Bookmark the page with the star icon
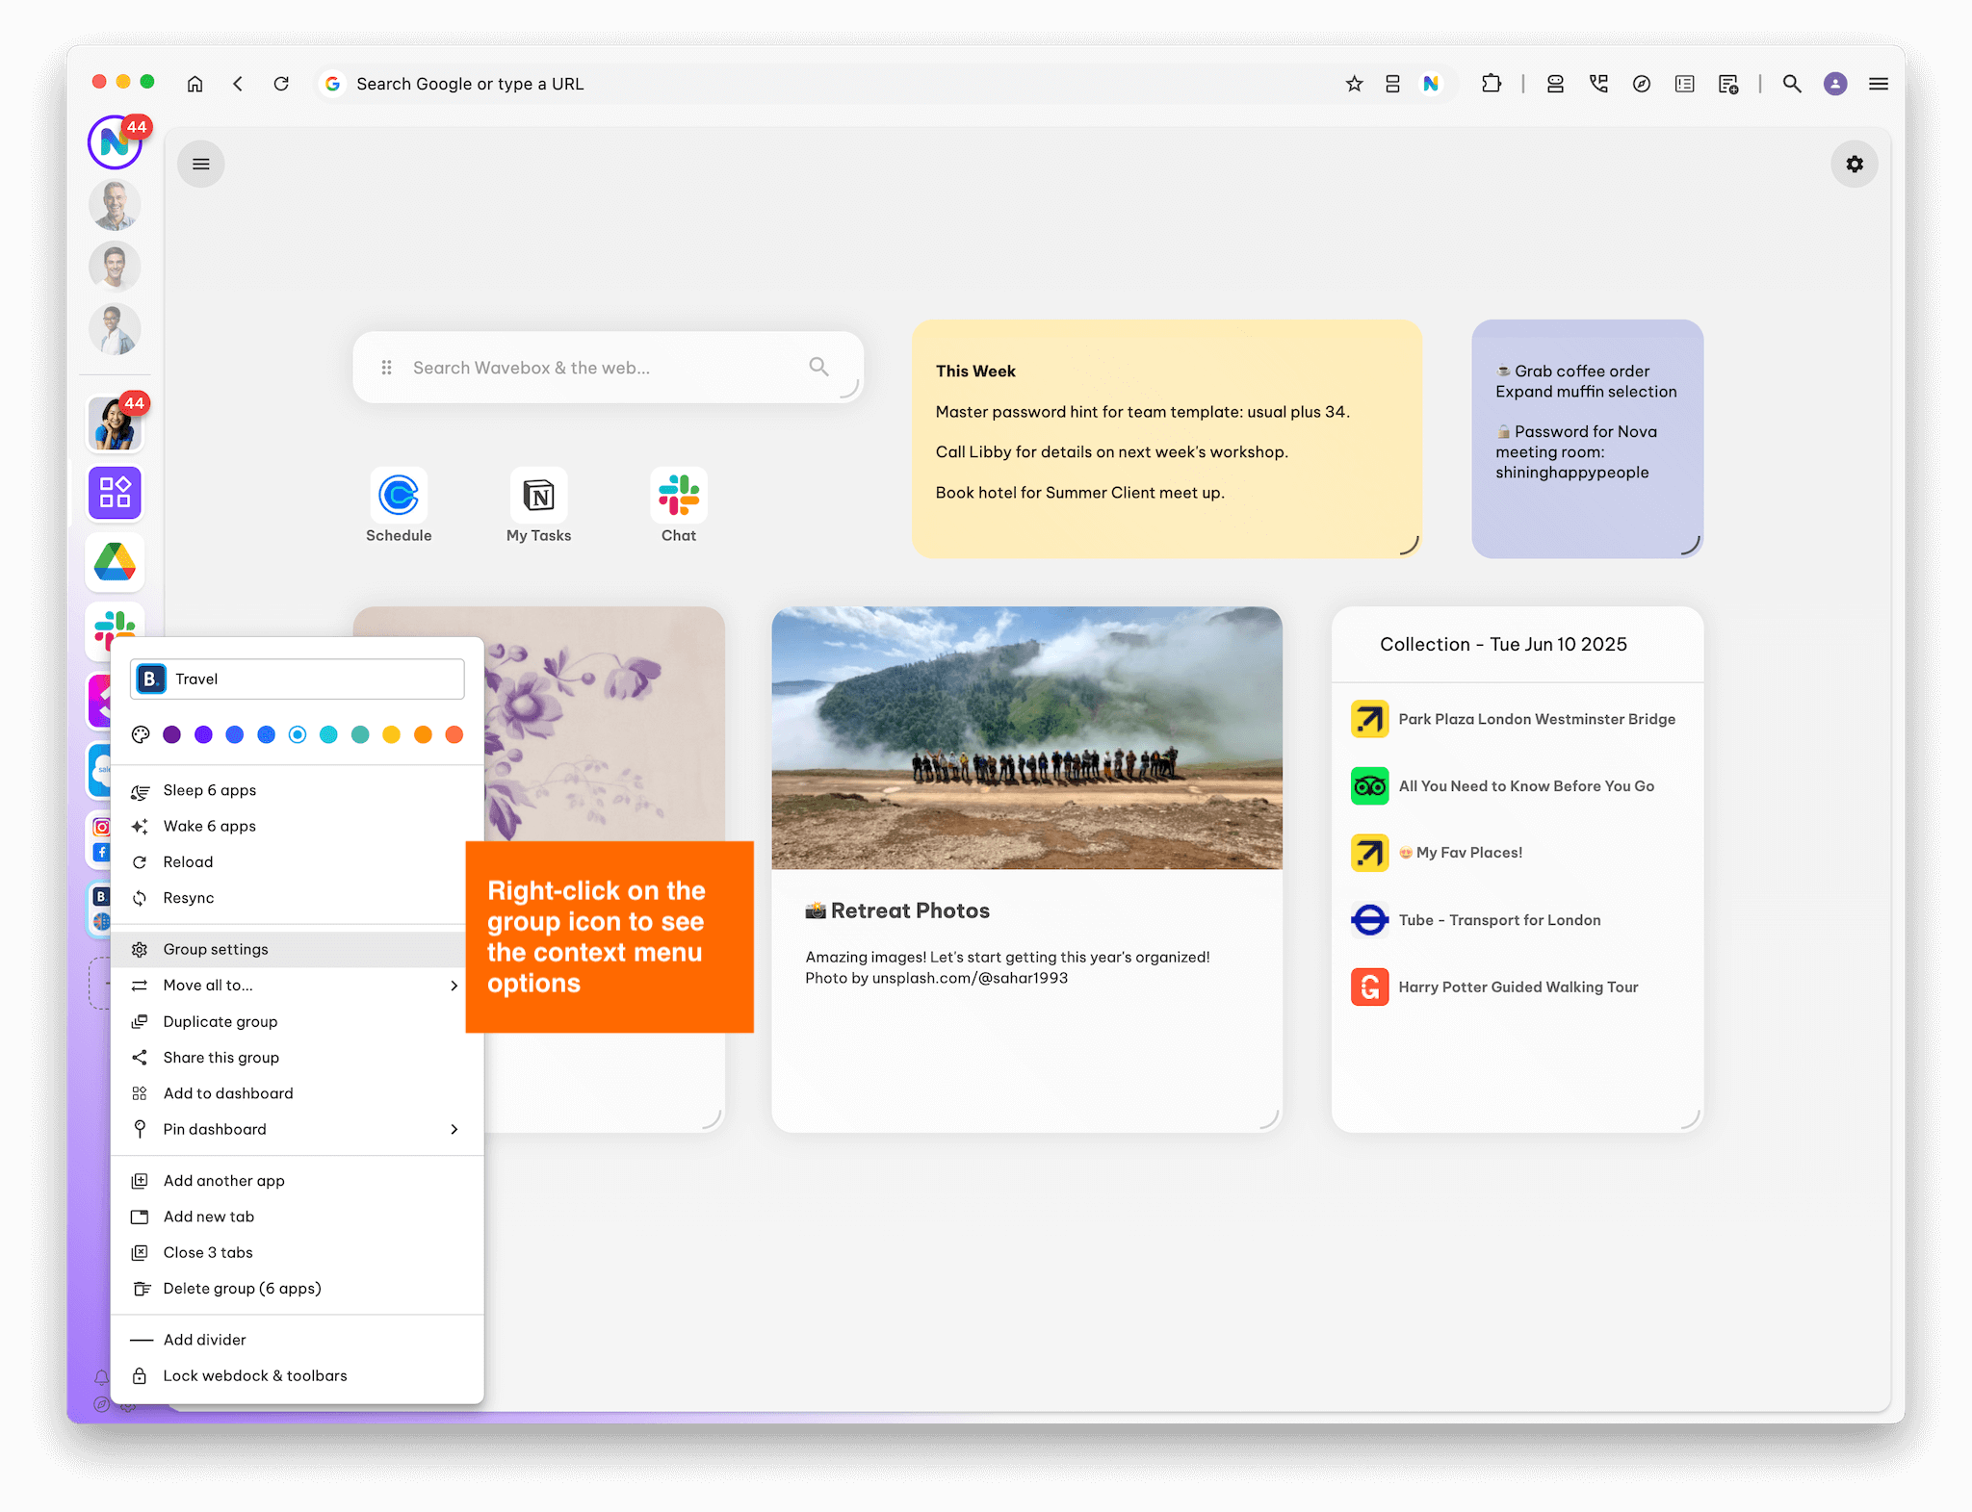The image size is (1972, 1512). tap(1354, 84)
